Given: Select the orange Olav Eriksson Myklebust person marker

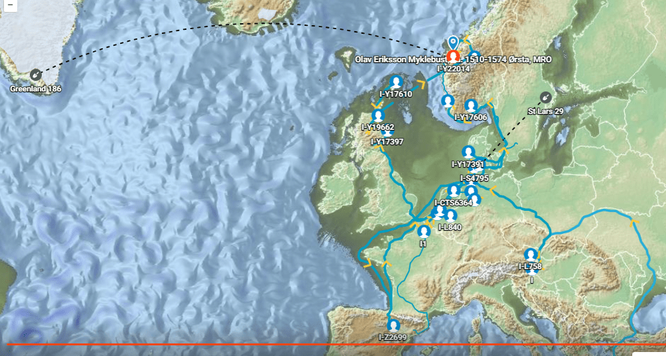Looking at the screenshot, I should point(454,57).
